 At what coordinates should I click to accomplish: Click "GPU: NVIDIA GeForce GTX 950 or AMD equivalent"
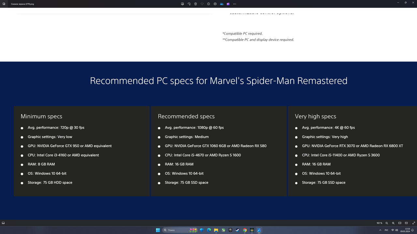(70, 146)
